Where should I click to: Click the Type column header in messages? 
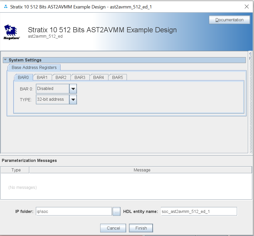(x=16, y=170)
